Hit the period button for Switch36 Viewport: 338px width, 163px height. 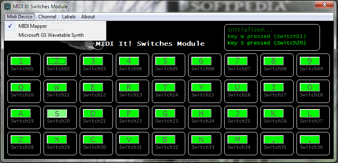point(310,140)
